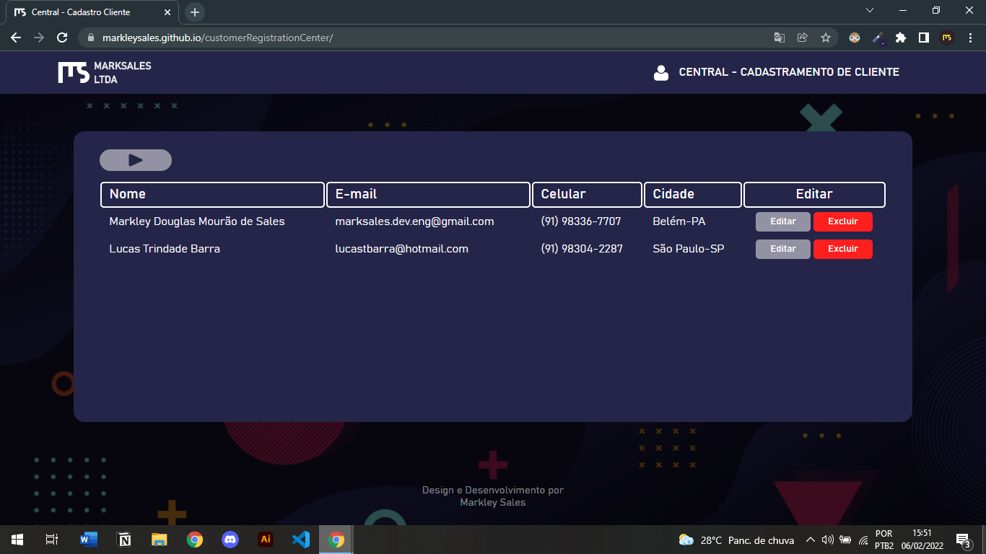Open Notion from the taskbar
Viewport: 986px width, 554px height.
[x=124, y=540]
